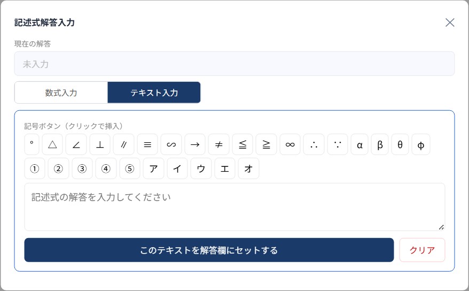The width and height of the screenshot is (469, 291).
Task: Switch to the 数式入力 tab
Action: (x=61, y=93)
